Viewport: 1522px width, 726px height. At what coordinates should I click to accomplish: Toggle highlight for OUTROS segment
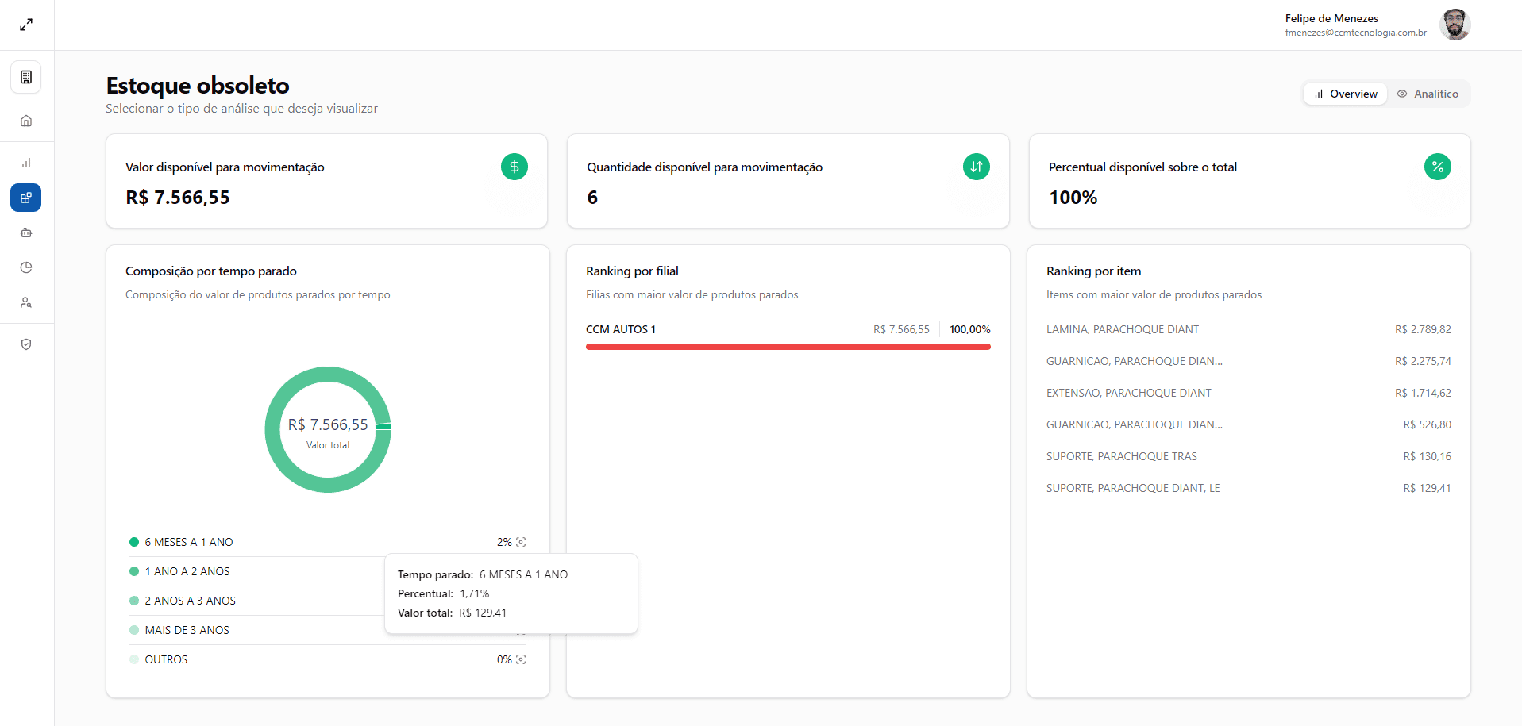click(x=521, y=659)
